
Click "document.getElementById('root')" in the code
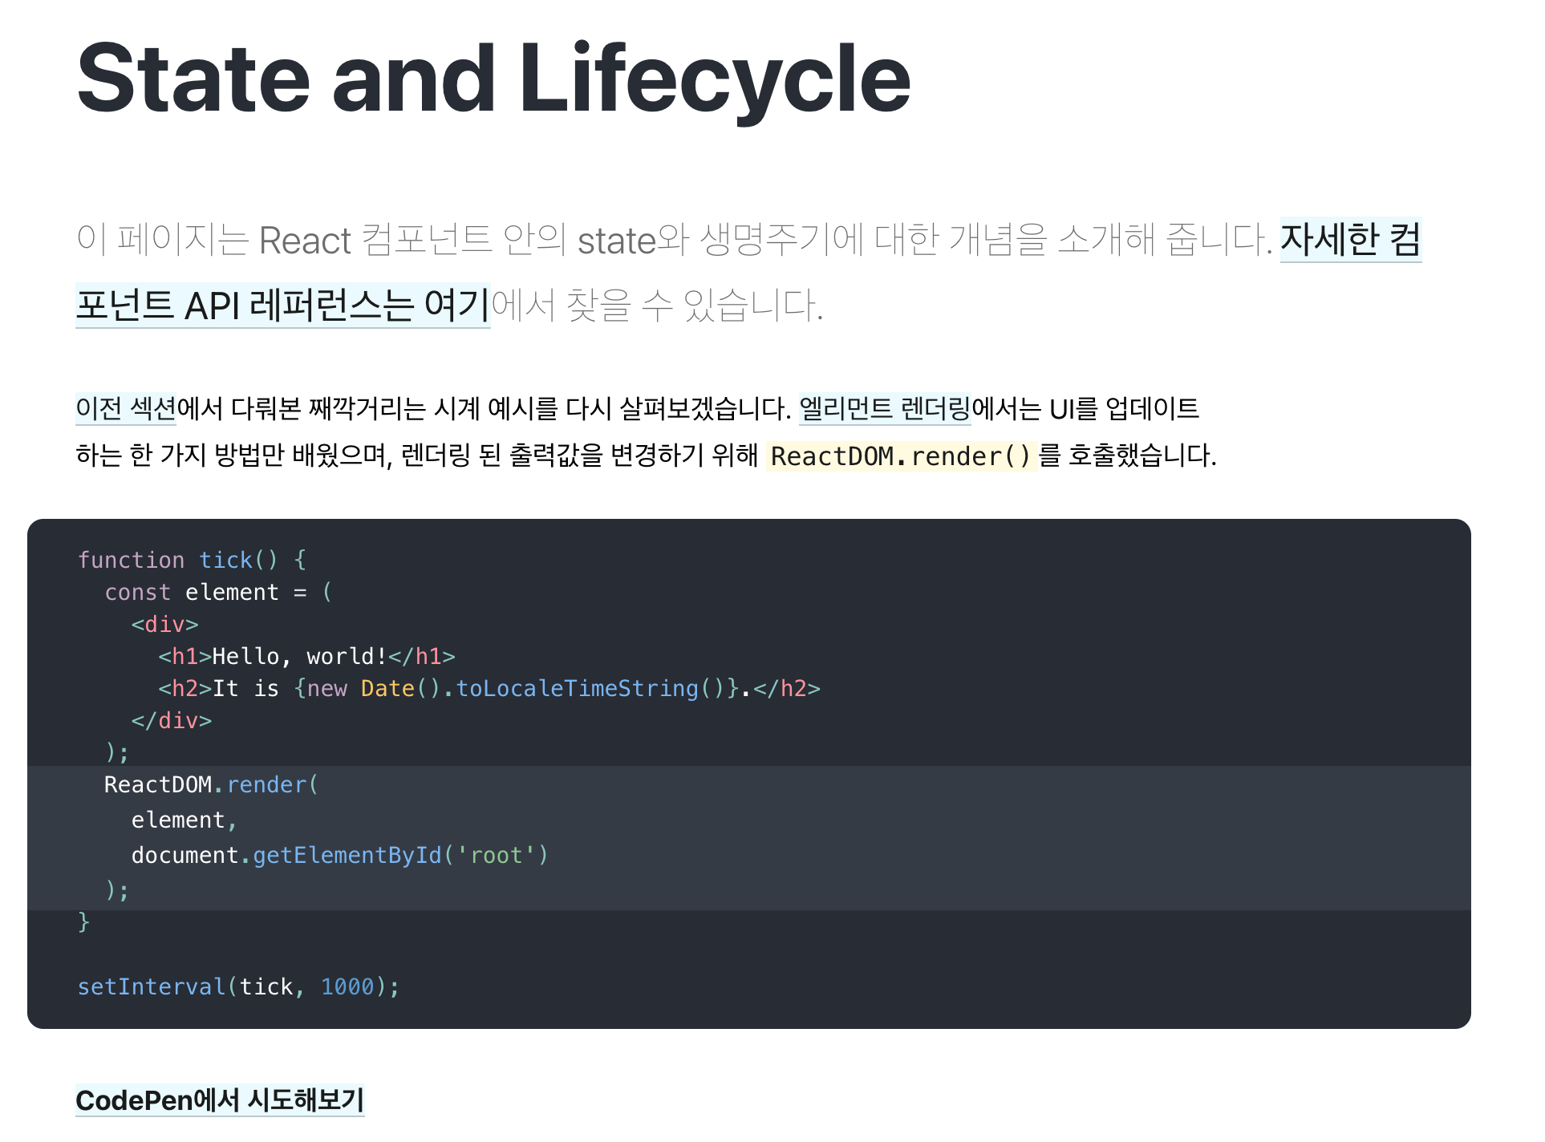point(339,855)
